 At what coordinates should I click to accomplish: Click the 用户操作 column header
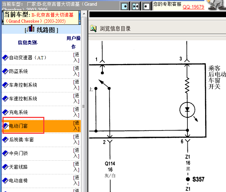pyautogui.click(x=74, y=42)
